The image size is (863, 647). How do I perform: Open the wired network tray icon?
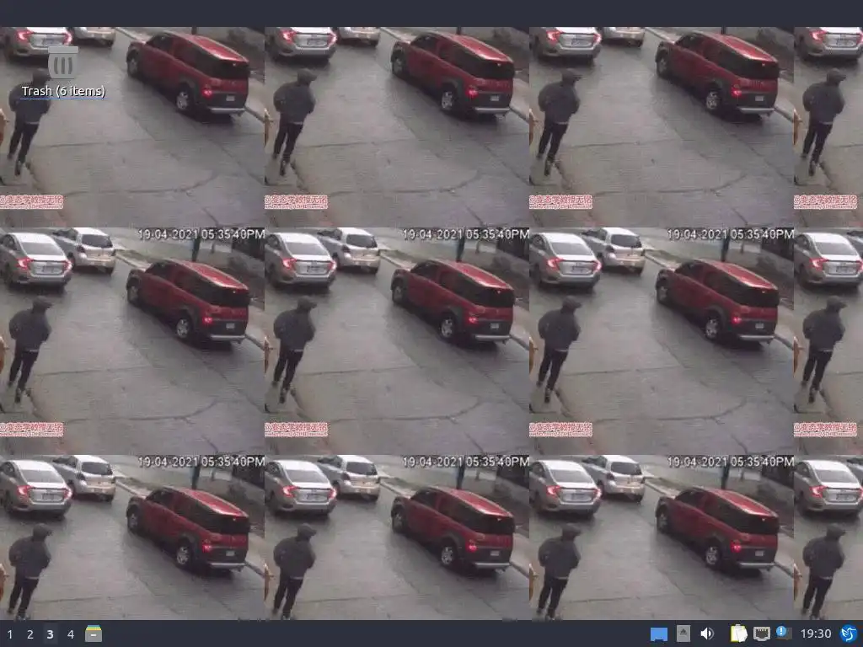[762, 634]
